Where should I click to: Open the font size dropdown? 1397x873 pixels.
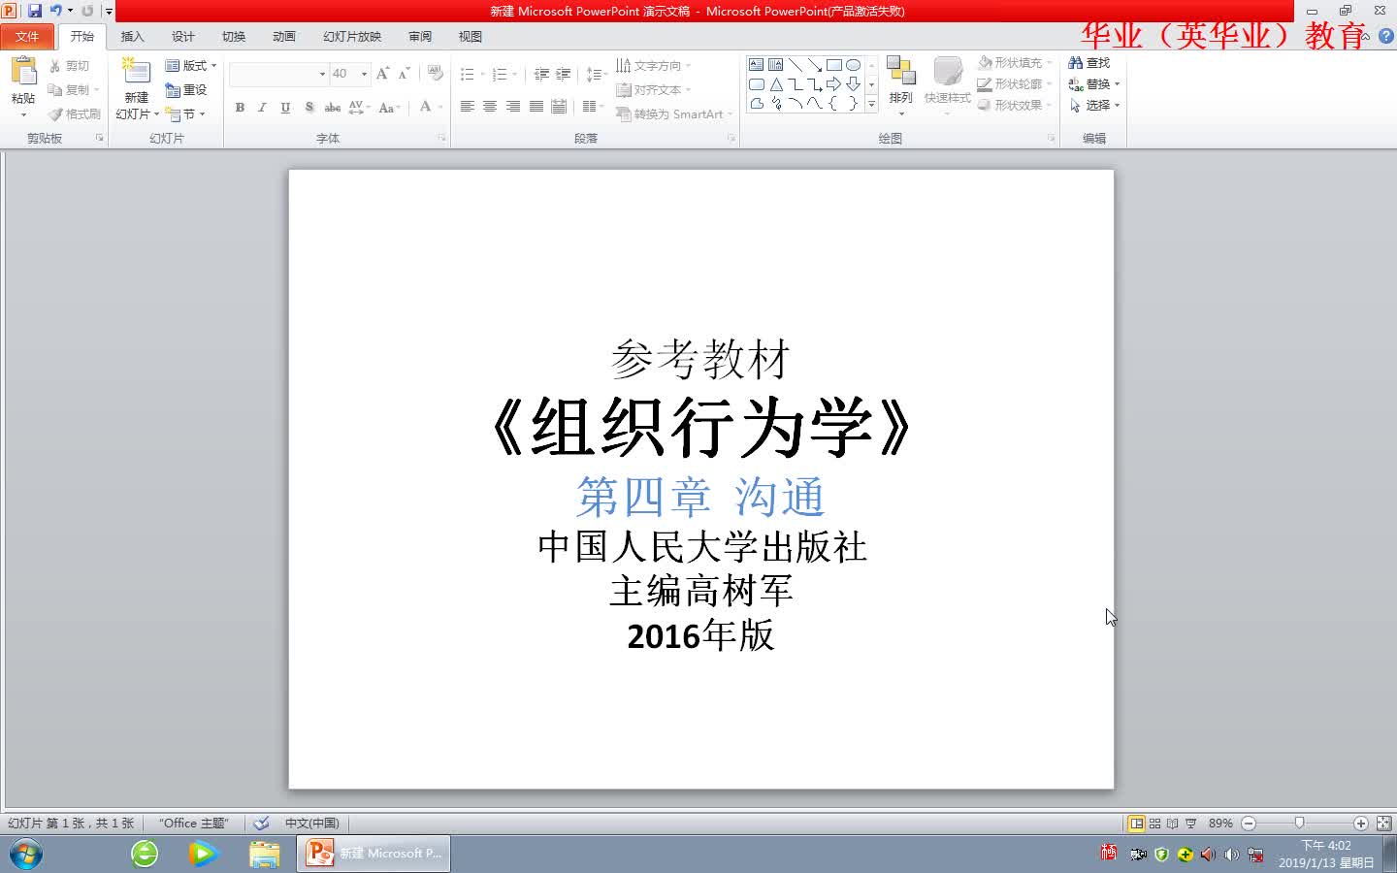[x=364, y=74]
